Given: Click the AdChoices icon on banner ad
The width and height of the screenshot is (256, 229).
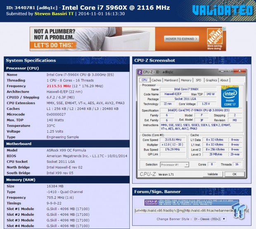Looking at the screenshot, I should (x=225, y=29).
